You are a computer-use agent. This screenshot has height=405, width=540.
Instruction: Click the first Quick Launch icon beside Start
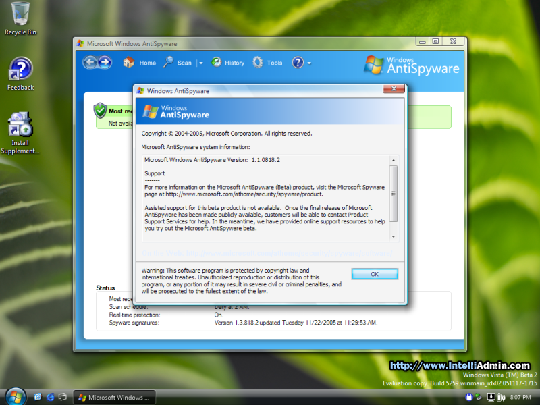click(38, 397)
